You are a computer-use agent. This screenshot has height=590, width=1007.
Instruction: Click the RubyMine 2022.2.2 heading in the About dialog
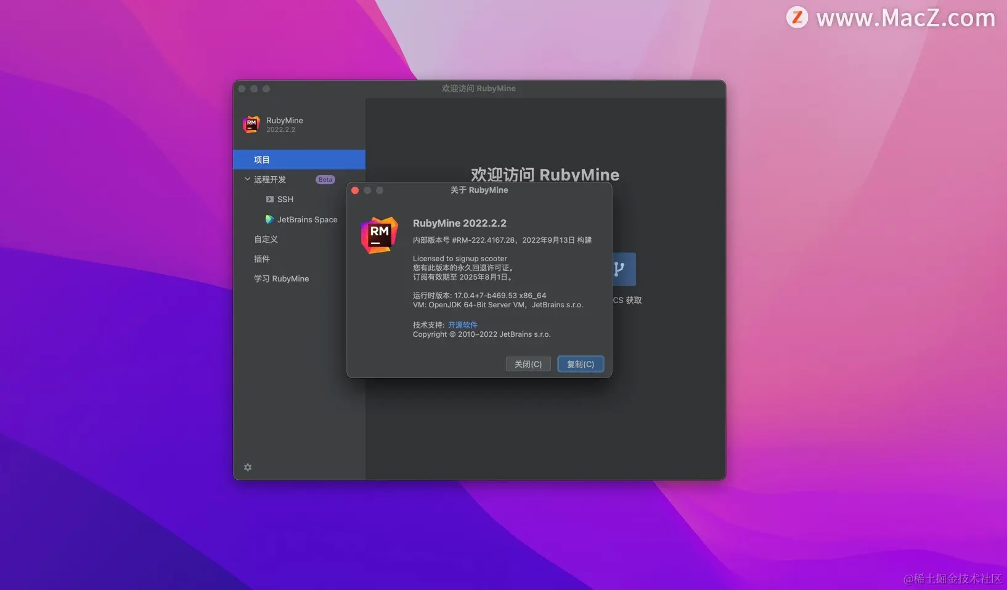coord(460,223)
